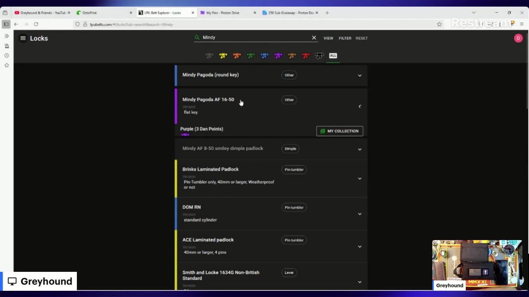Select the yellow belt tab
The image size is (529, 297).
click(223, 55)
